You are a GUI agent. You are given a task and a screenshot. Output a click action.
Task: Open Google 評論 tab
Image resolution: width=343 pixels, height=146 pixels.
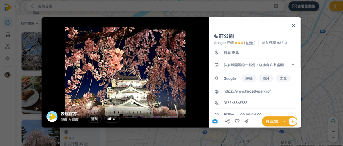tap(249, 78)
